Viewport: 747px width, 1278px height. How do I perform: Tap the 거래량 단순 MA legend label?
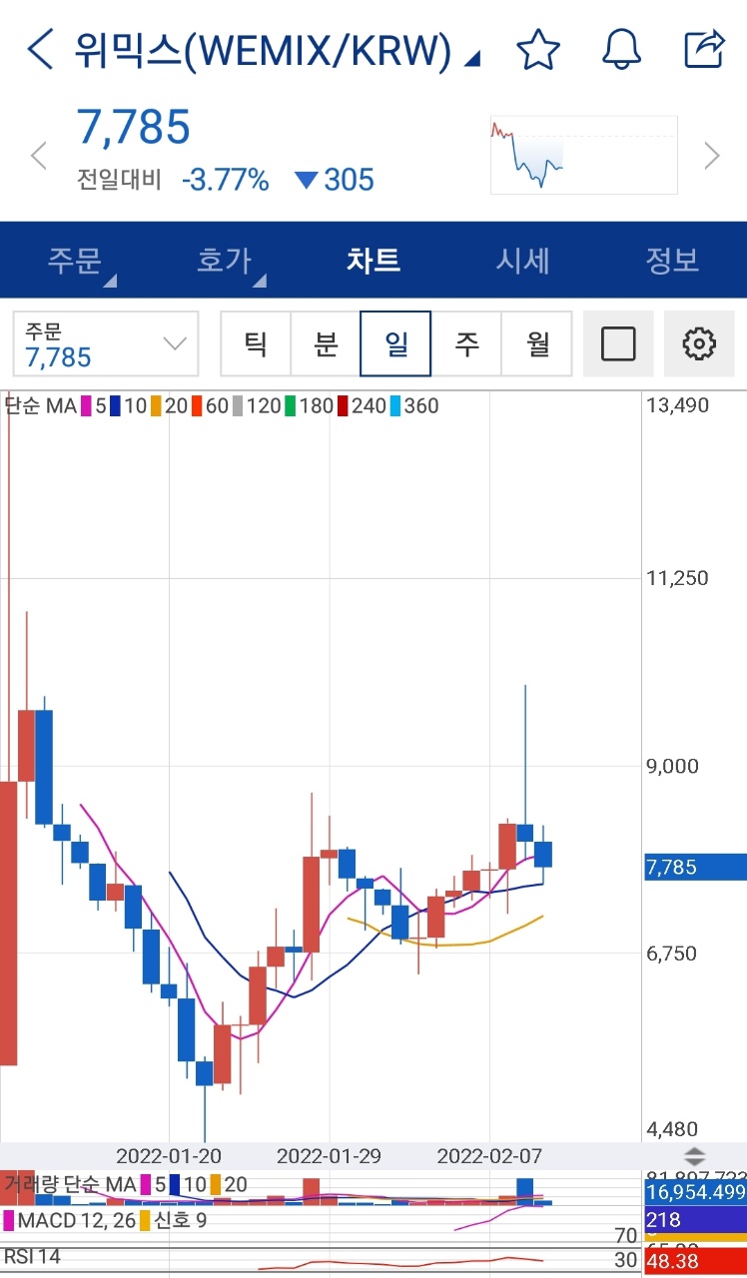click(71, 1185)
